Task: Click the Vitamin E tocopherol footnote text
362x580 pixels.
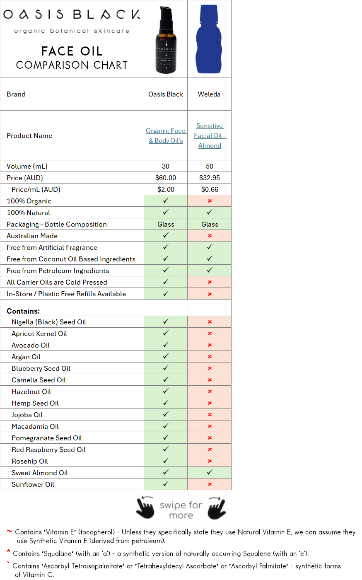Action: click(x=185, y=536)
